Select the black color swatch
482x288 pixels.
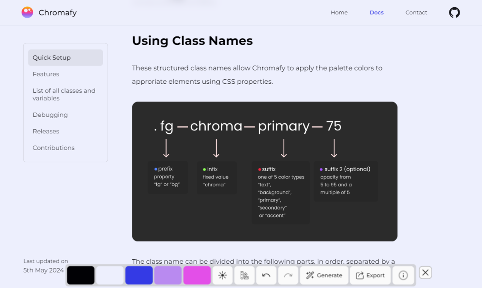(x=81, y=275)
